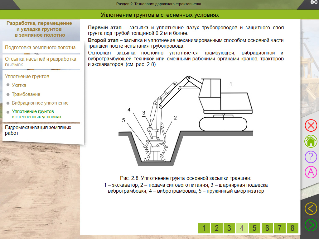Expand Отсыпка насыпей и разработка выемок
Screen dimensions: 319x239
point(41,62)
